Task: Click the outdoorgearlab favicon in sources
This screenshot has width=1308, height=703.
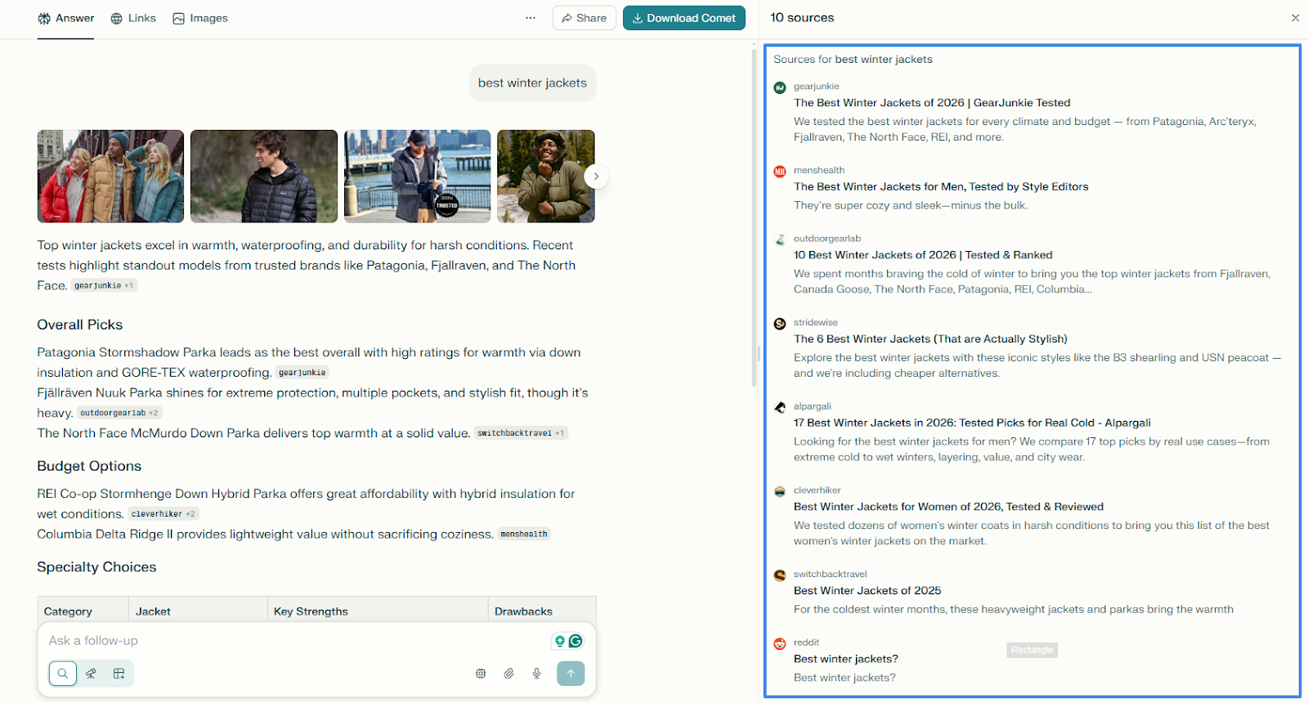Action: (780, 240)
